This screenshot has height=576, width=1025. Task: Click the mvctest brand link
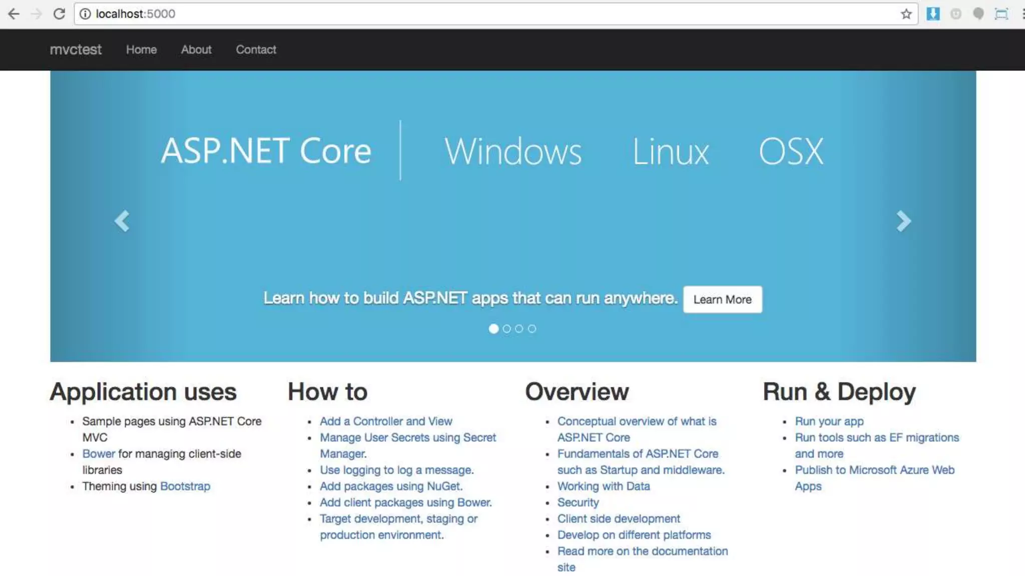click(x=76, y=49)
